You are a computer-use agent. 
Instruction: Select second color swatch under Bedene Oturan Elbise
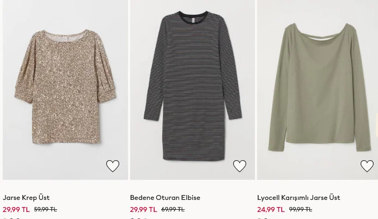click(138, 218)
